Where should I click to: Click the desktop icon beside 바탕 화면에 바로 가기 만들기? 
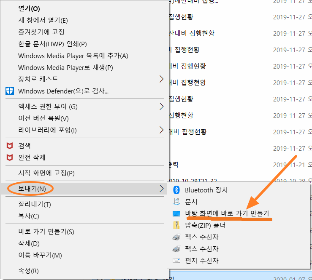tap(176, 213)
